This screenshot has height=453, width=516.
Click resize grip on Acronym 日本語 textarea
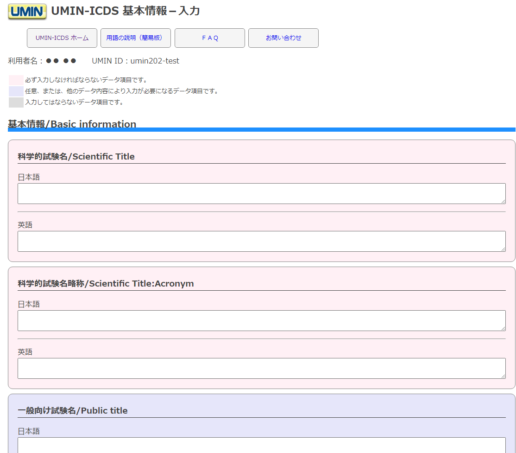pos(503,328)
